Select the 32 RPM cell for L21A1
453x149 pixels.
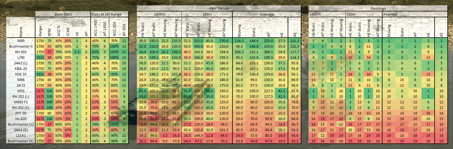(x=49, y=135)
